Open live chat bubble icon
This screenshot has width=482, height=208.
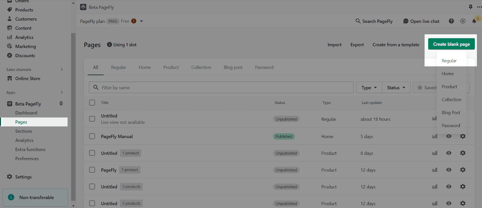[x=406, y=21]
